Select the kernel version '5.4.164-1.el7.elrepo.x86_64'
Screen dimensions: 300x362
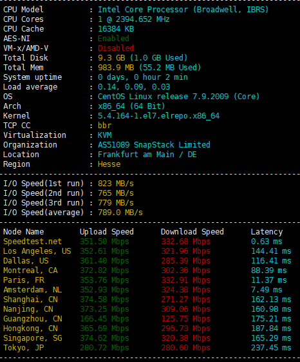click(x=158, y=116)
